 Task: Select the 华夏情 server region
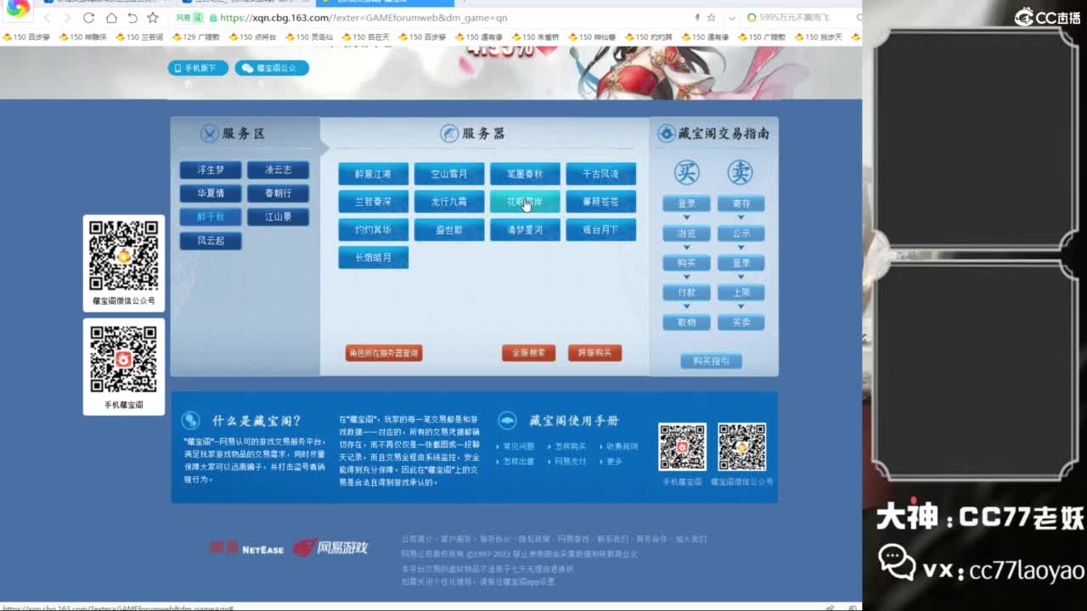click(211, 193)
